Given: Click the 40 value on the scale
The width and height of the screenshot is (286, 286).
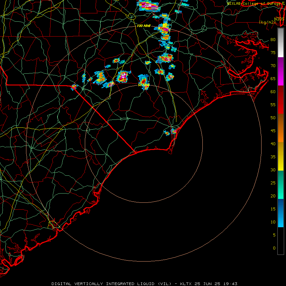Looking at the screenshot, I should (x=273, y=144).
